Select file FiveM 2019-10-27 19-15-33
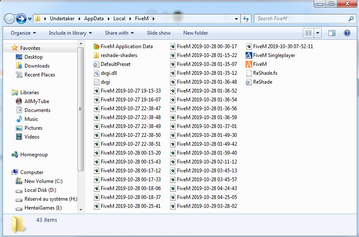This screenshot has width=359, height=237. pos(127,91)
